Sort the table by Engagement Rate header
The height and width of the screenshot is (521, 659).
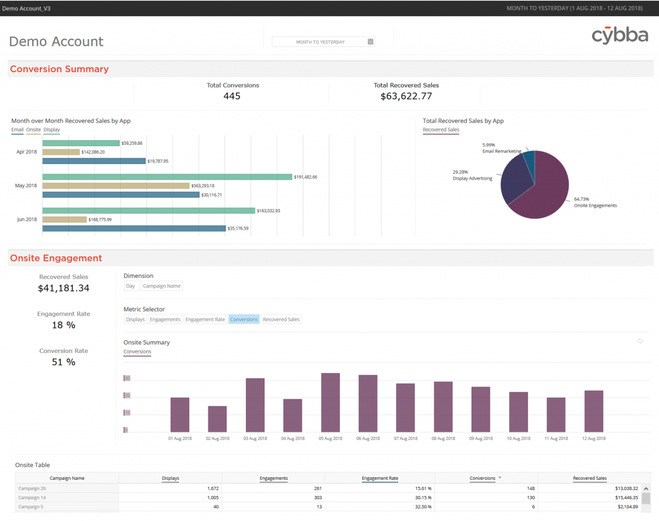[x=380, y=478]
